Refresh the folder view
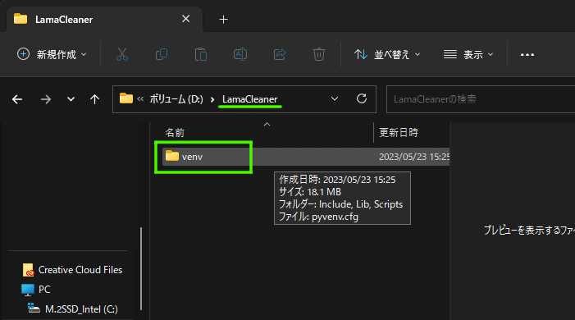The height and width of the screenshot is (320, 575). pos(362,98)
